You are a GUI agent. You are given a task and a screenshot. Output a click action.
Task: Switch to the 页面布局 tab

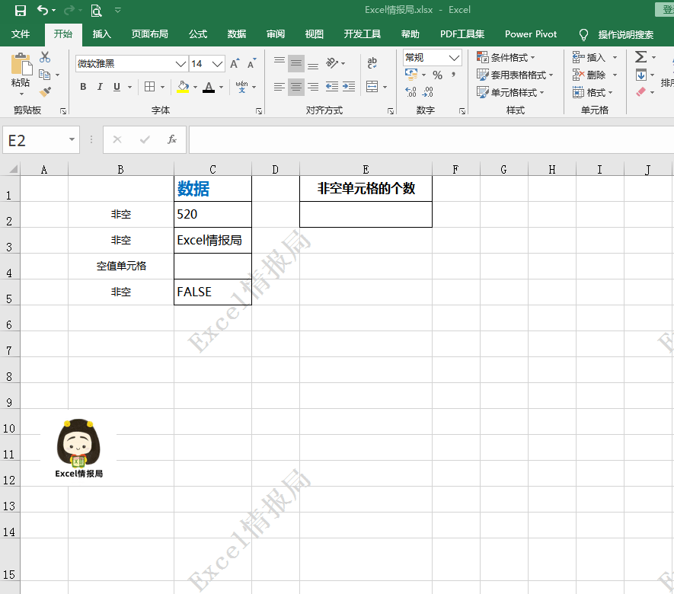click(x=149, y=34)
